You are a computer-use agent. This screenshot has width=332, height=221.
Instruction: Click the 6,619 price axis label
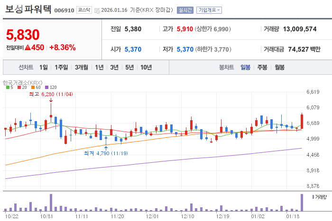[x=313, y=92]
